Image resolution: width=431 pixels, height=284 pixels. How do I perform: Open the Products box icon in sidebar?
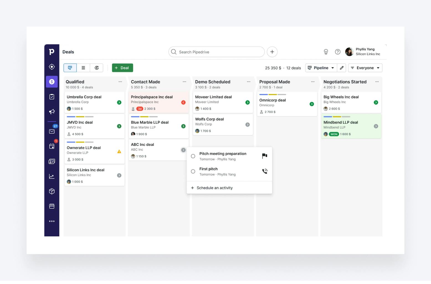click(52, 191)
